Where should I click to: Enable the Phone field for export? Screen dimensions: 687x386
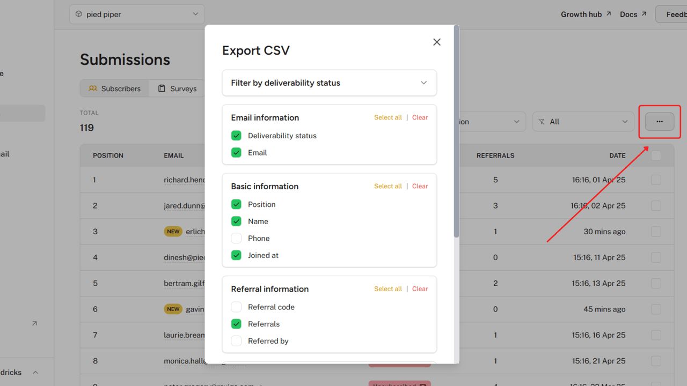(236, 238)
